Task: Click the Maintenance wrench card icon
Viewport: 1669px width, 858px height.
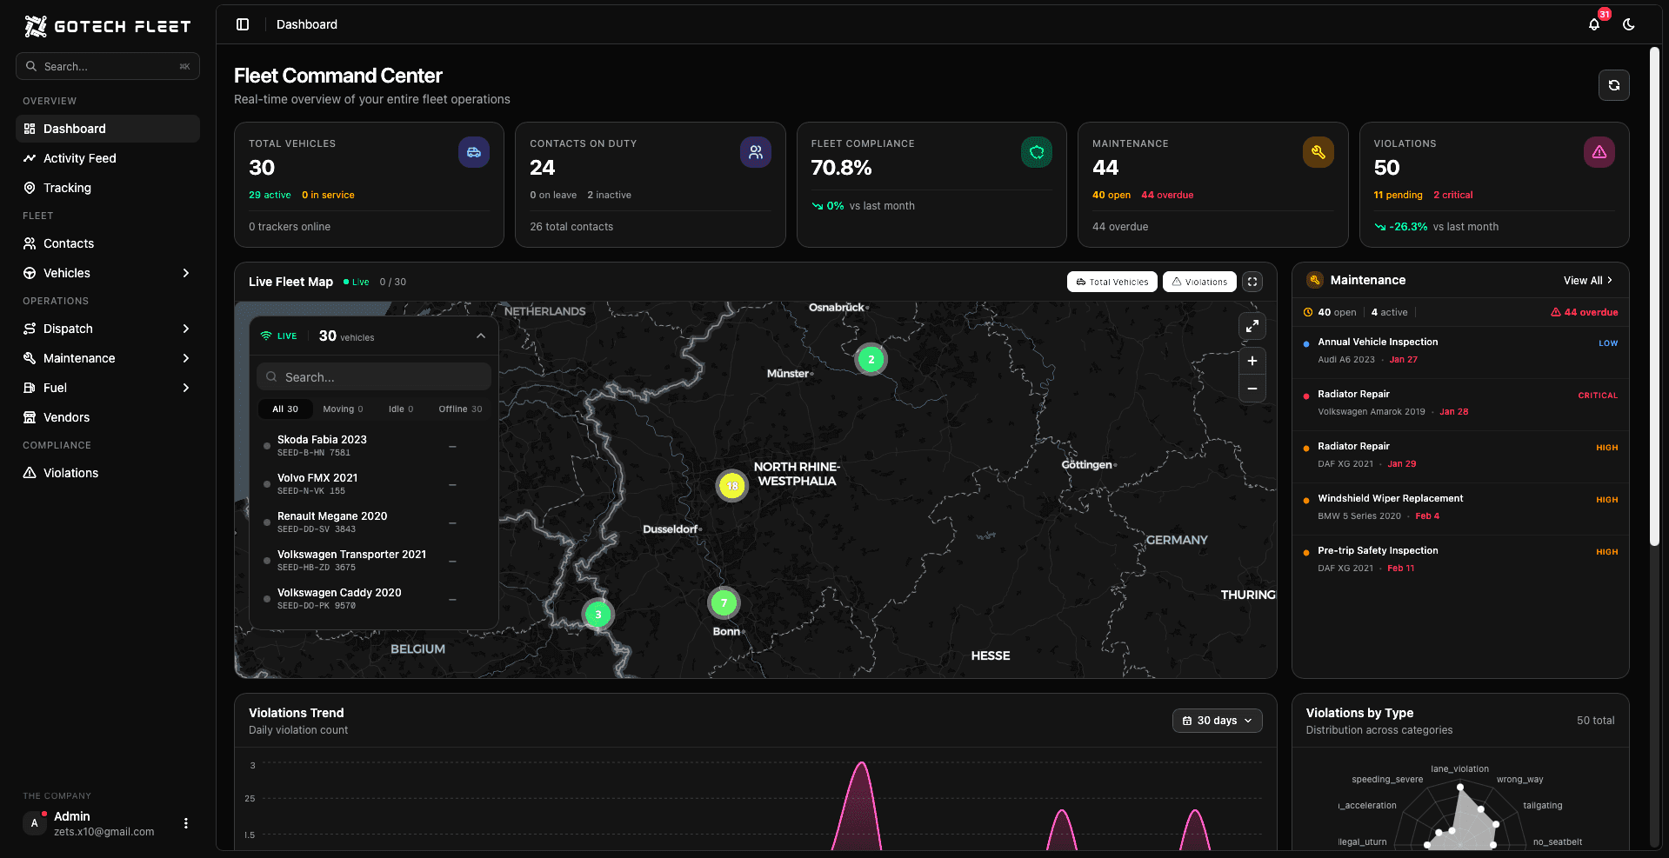Action: click(1318, 152)
